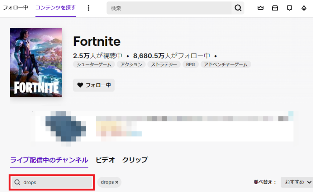Viewport: 313px width, 192px height.
Task: Select the ライブ配信中のチャンネル tab
Action: [49, 160]
